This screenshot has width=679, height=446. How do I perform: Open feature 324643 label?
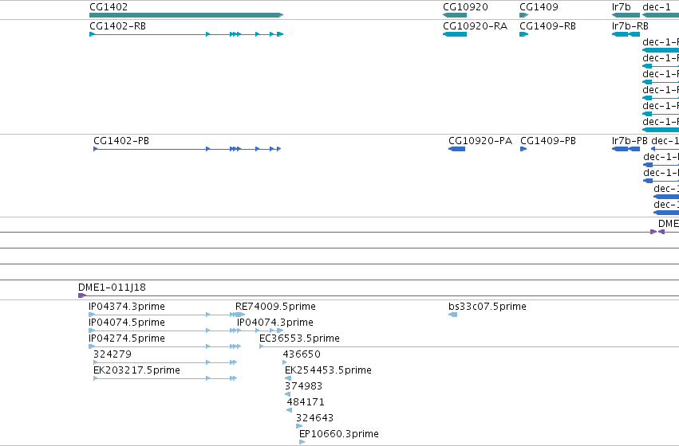click(x=315, y=418)
